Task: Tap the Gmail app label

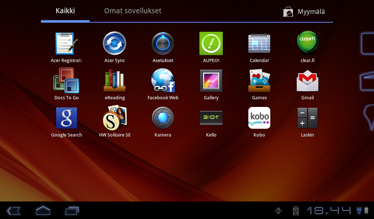Action: pyautogui.click(x=308, y=98)
